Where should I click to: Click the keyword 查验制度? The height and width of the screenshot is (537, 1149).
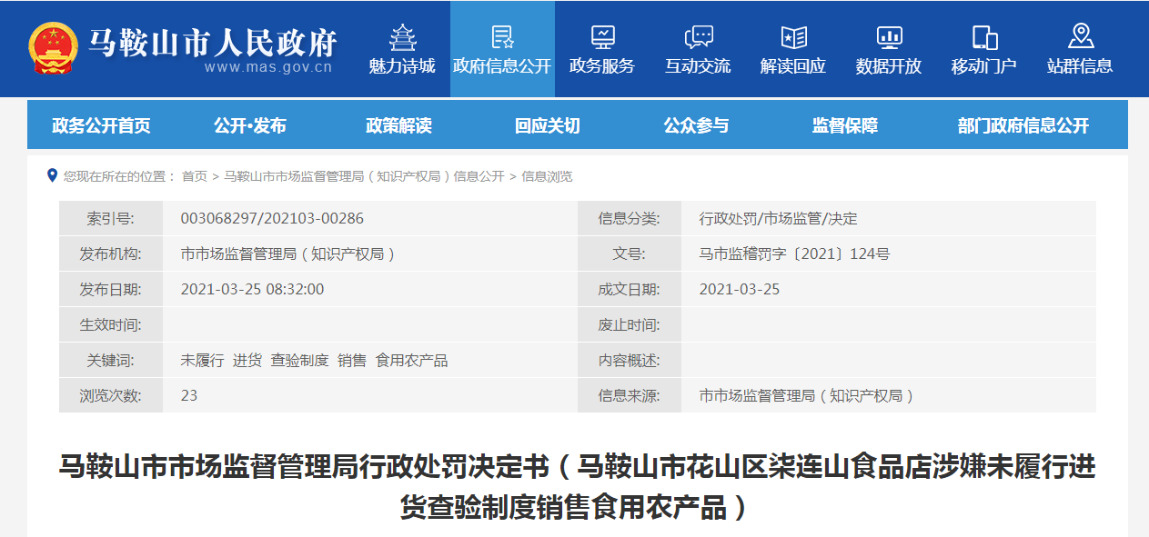tap(299, 361)
